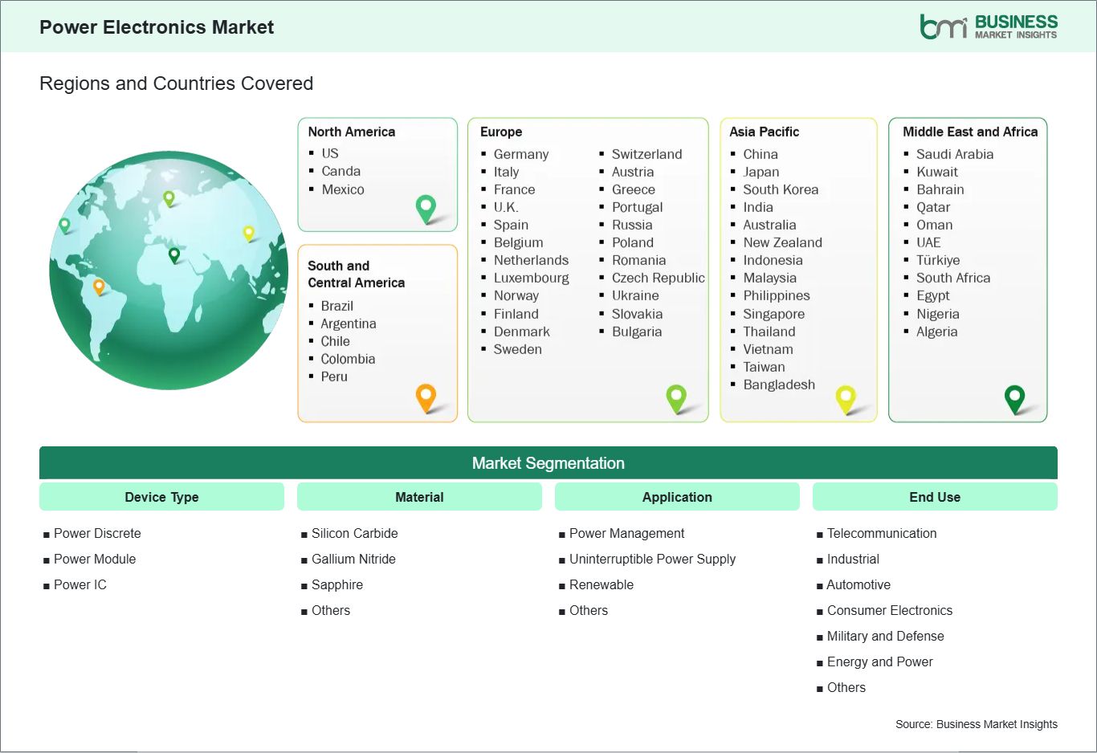Image resolution: width=1097 pixels, height=753 pixels.
Task: Check the square bullet beside Renewable
Action: (561, 585)
